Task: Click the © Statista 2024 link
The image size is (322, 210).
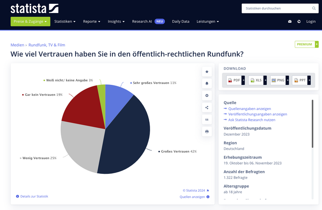Action: [194, 190]
